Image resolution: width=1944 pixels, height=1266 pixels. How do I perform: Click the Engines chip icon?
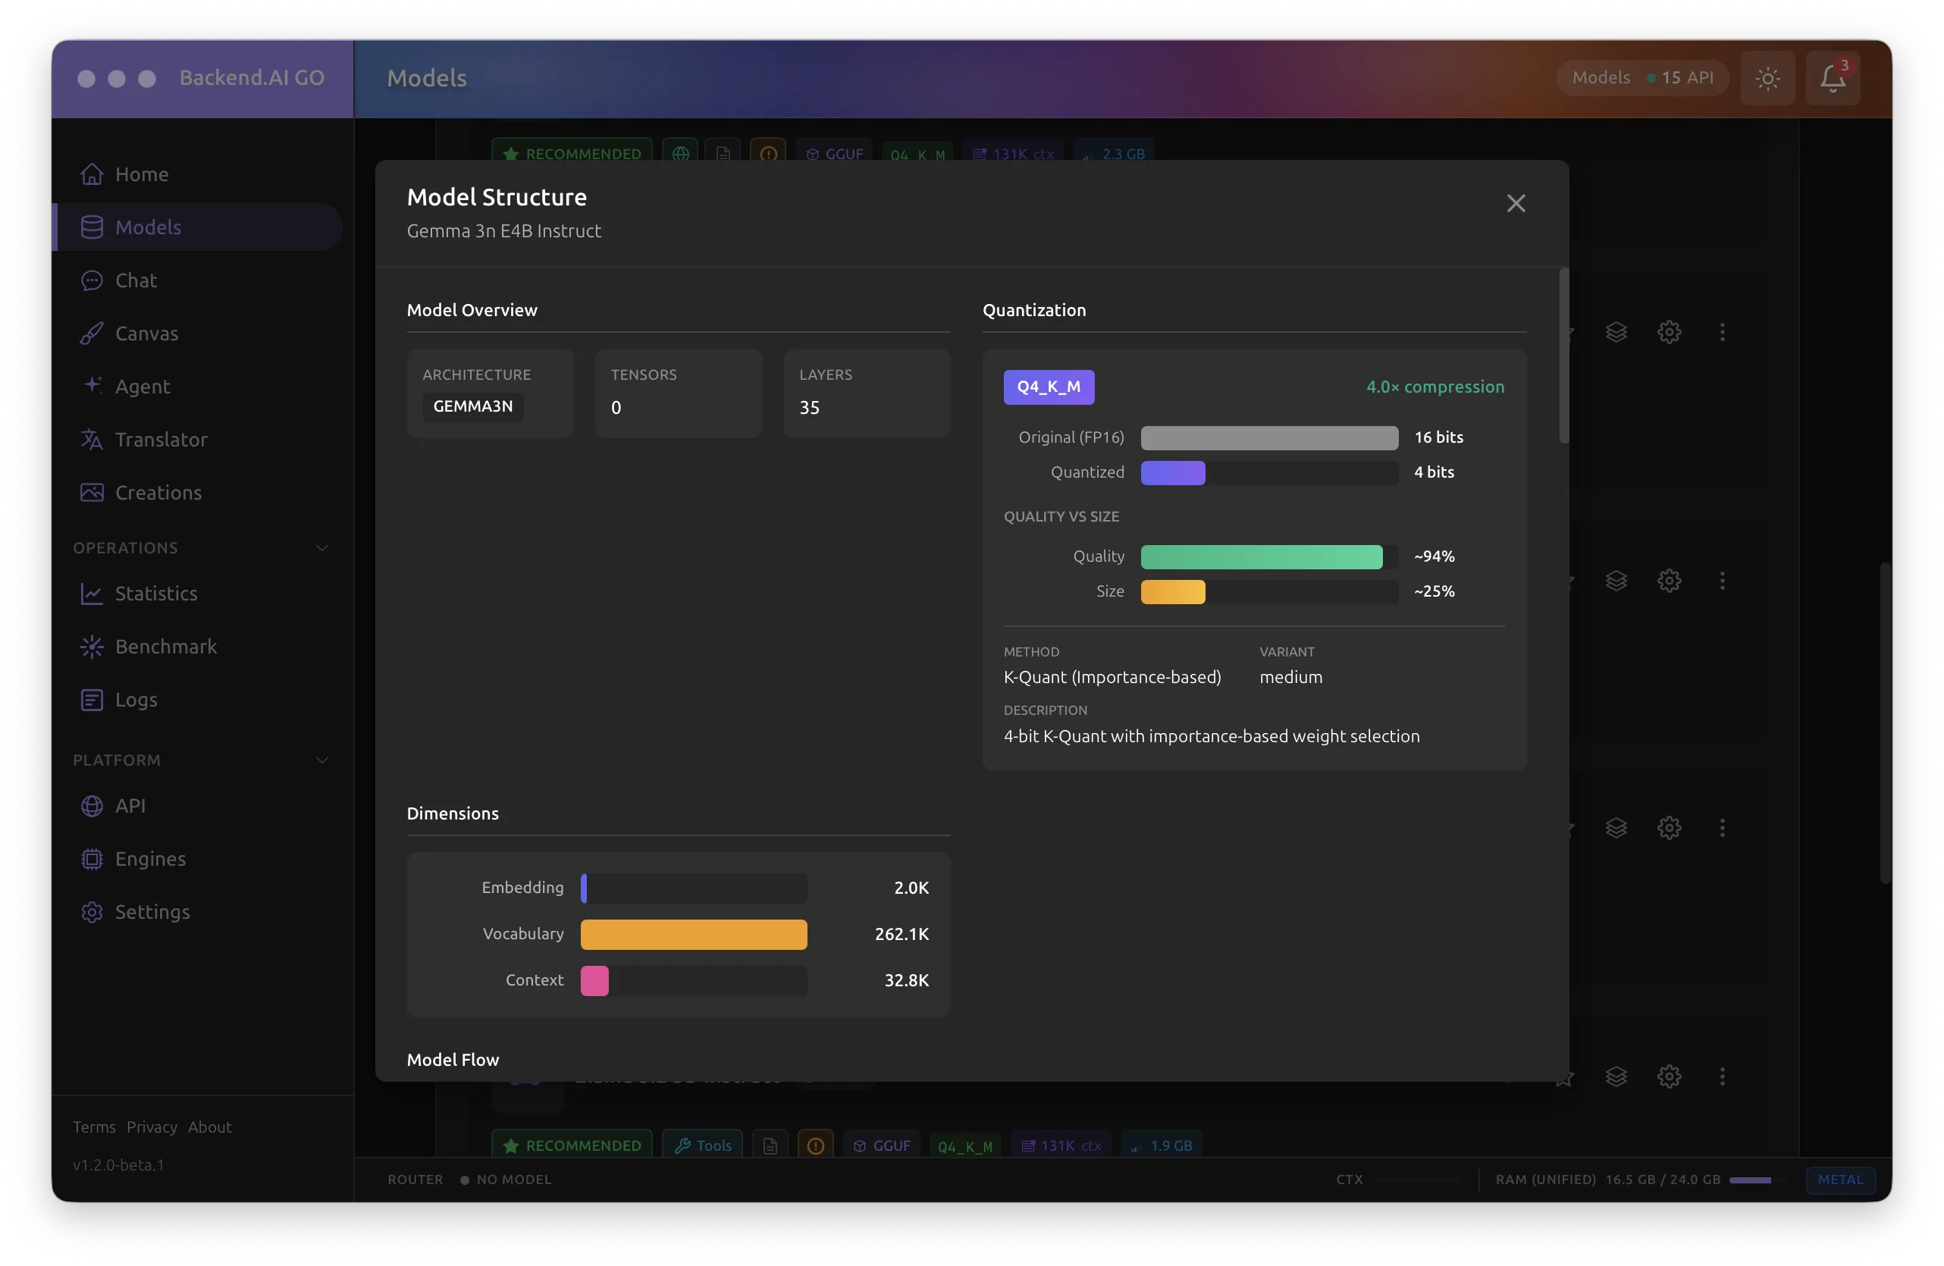pos(92,859)
